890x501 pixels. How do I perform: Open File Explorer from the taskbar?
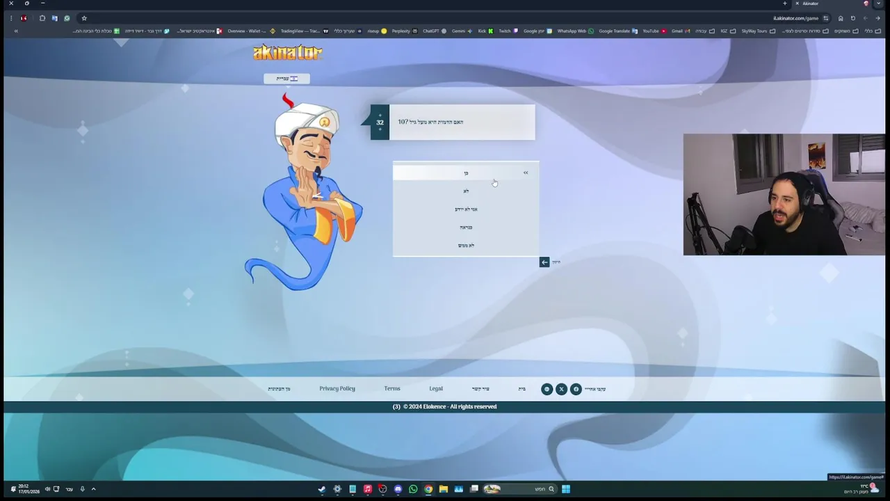(x=444, y=489)
